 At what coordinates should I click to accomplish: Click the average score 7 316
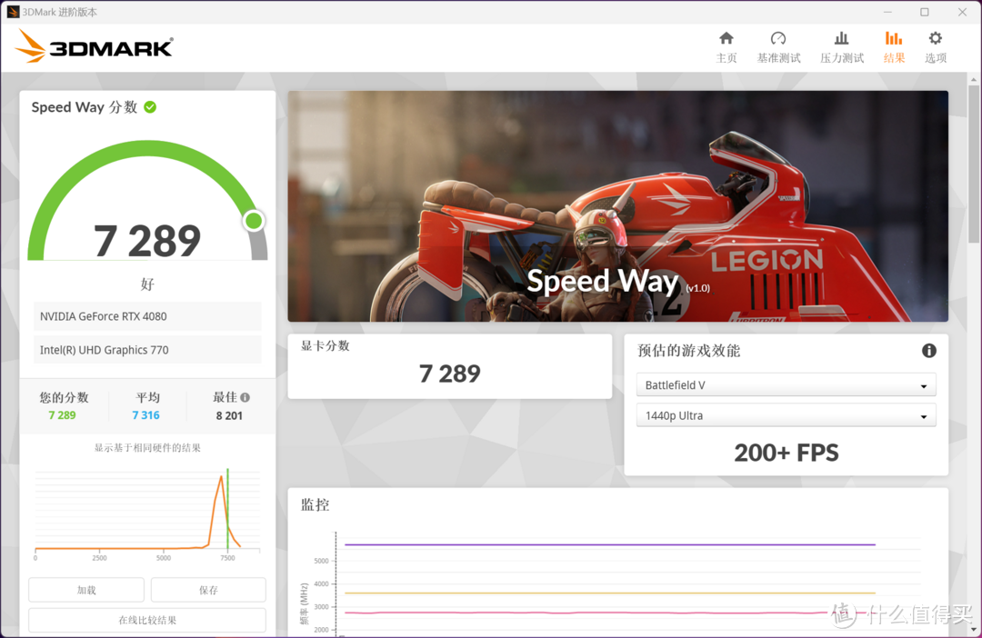pyautogui.click(x=145, y=415)
